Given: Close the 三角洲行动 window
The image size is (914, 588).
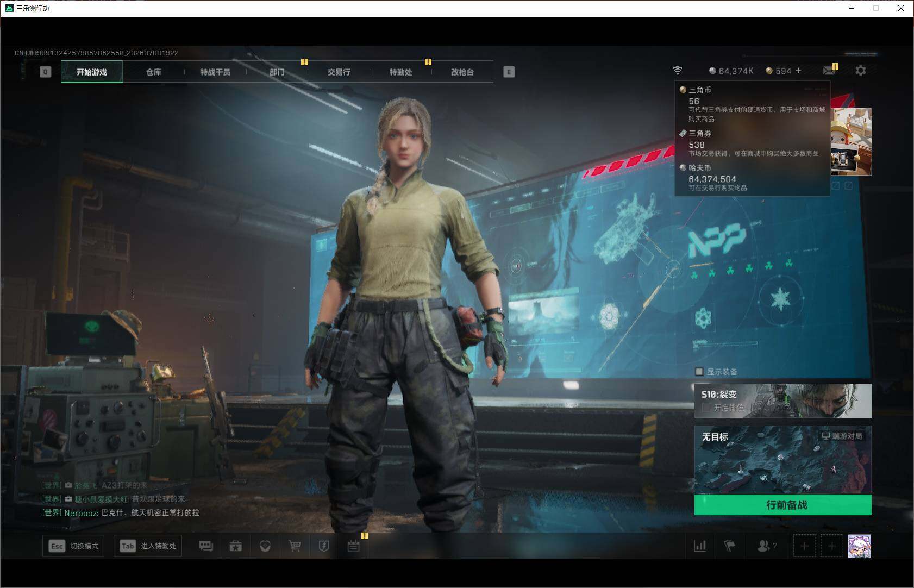Looking at the screenshot, I should coord(901,8).
